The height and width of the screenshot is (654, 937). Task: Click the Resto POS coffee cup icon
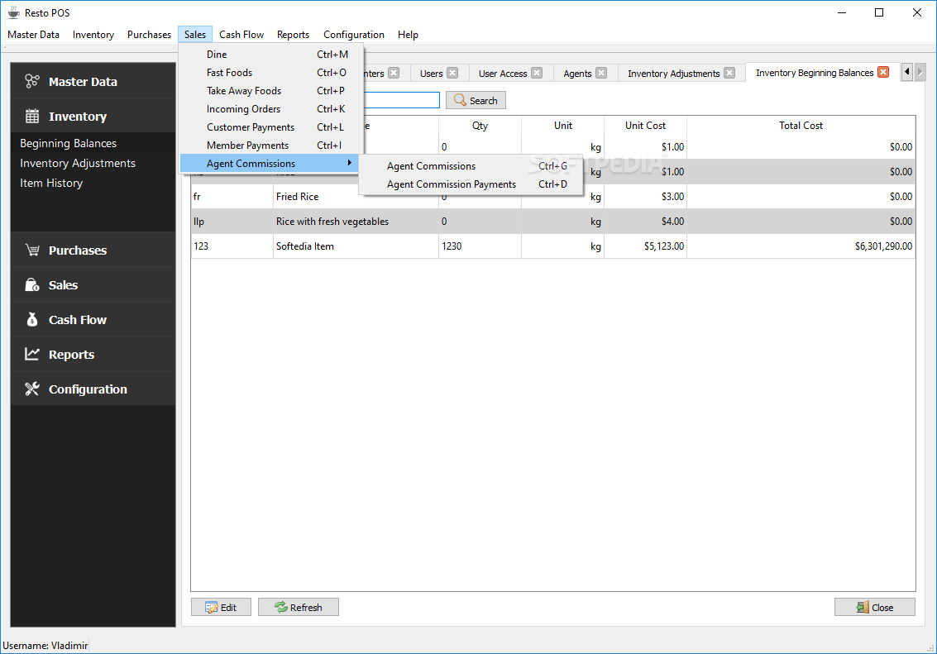tap(14, 12)
